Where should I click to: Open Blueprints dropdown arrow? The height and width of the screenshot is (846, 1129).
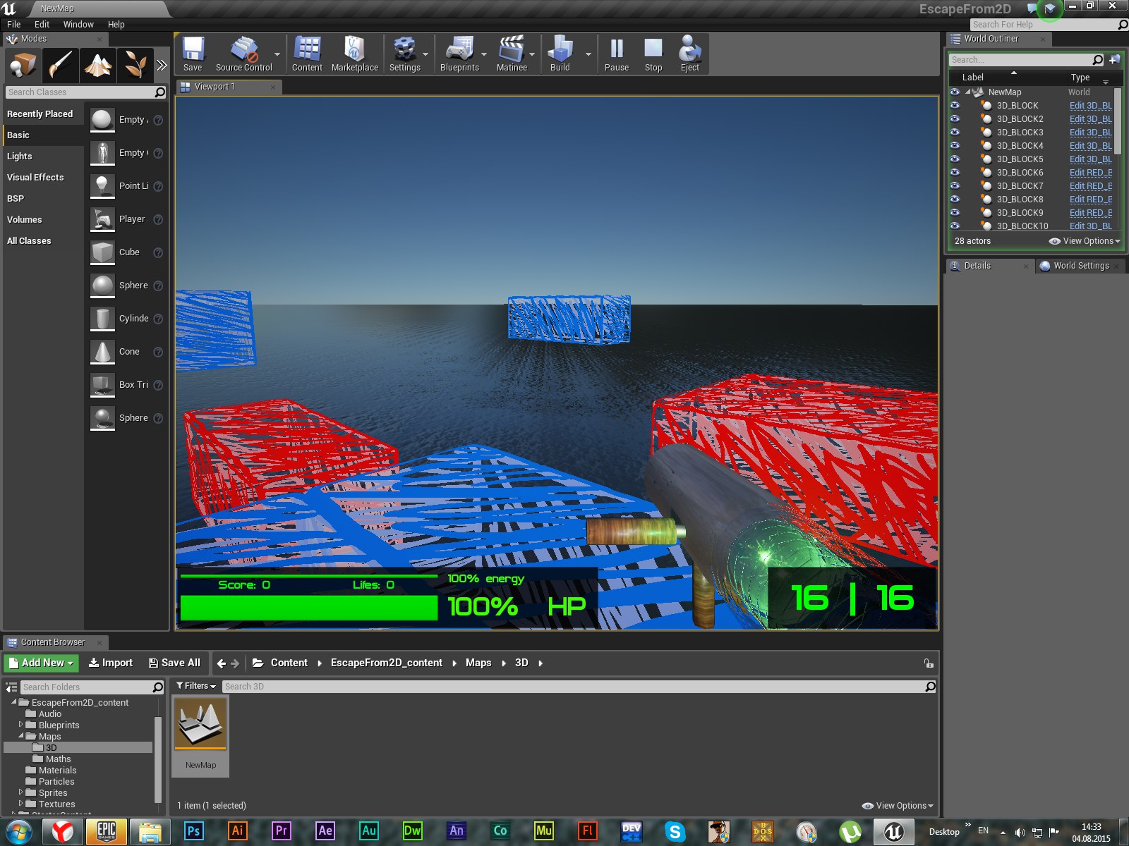click(x=484, y=54)
